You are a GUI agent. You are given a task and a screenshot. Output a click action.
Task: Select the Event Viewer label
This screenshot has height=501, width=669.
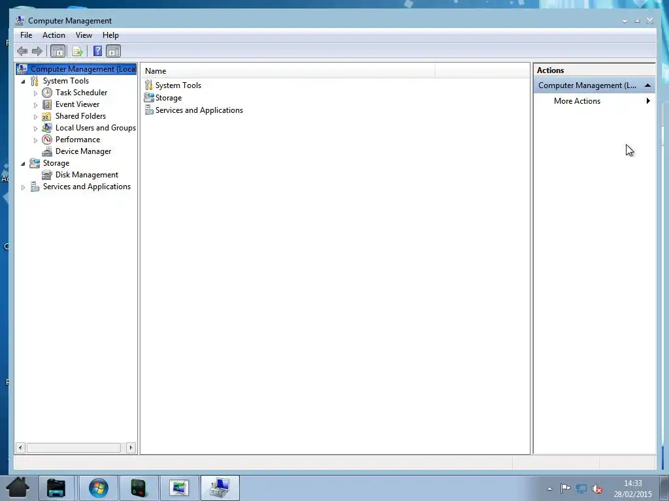click(77, 104)
